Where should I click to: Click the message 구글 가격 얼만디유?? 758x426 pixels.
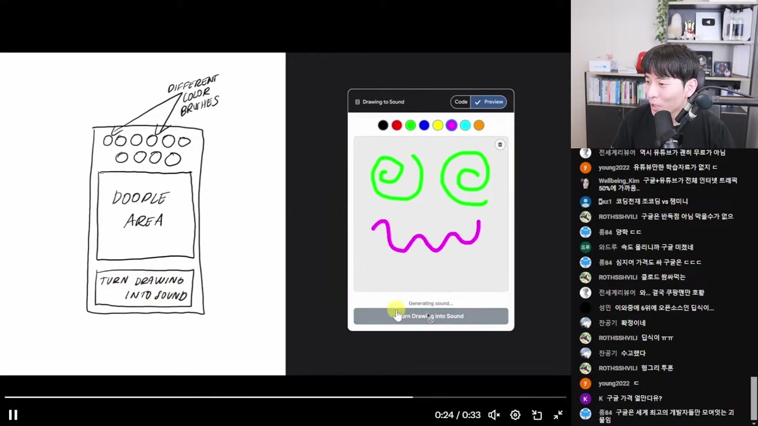pyautogui.click(x=634, y=398)
